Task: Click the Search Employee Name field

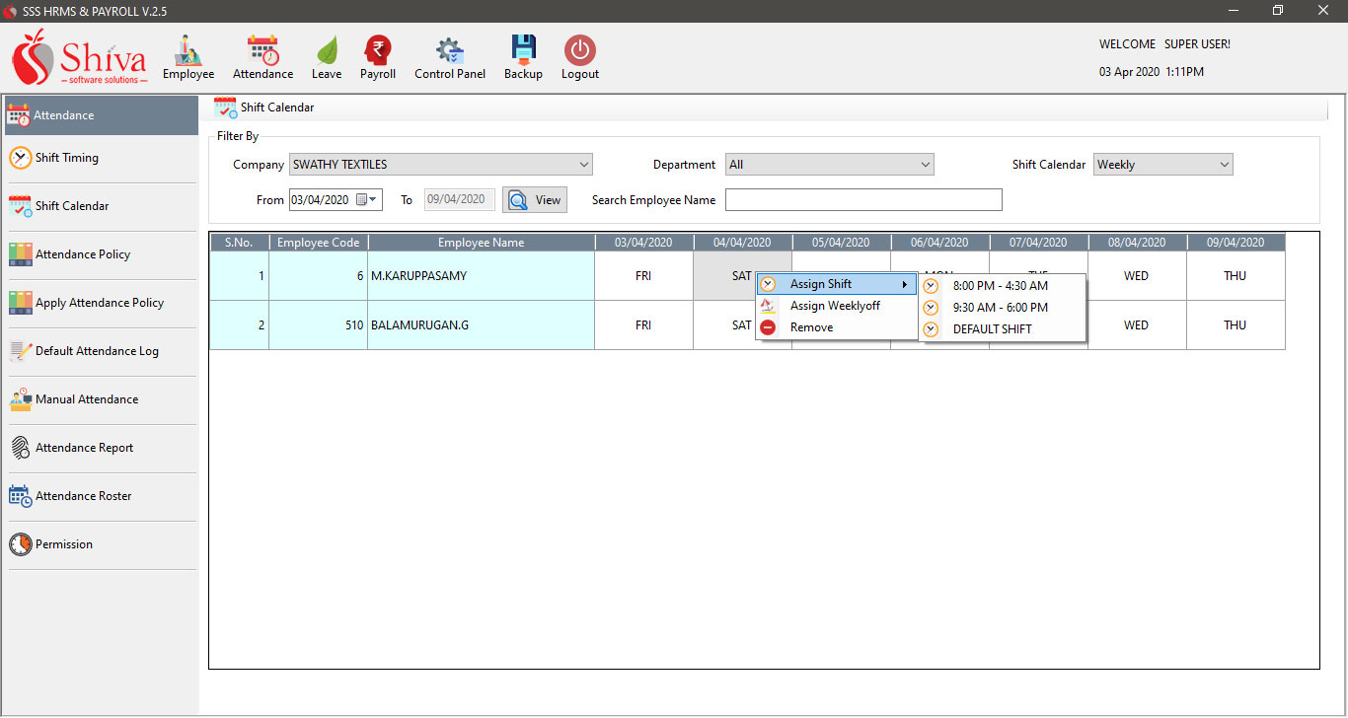Action: [x=862, y=200]
